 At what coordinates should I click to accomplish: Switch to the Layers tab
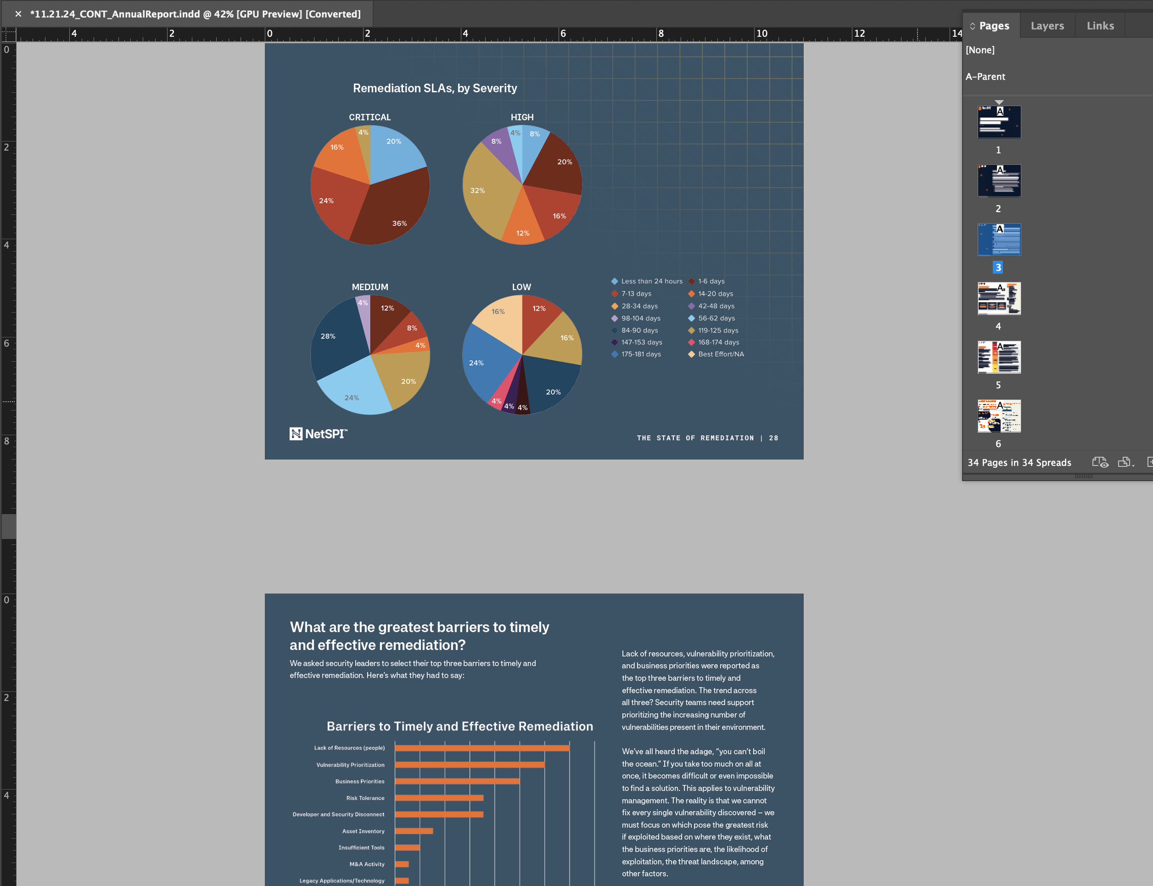coord(1047,26)
